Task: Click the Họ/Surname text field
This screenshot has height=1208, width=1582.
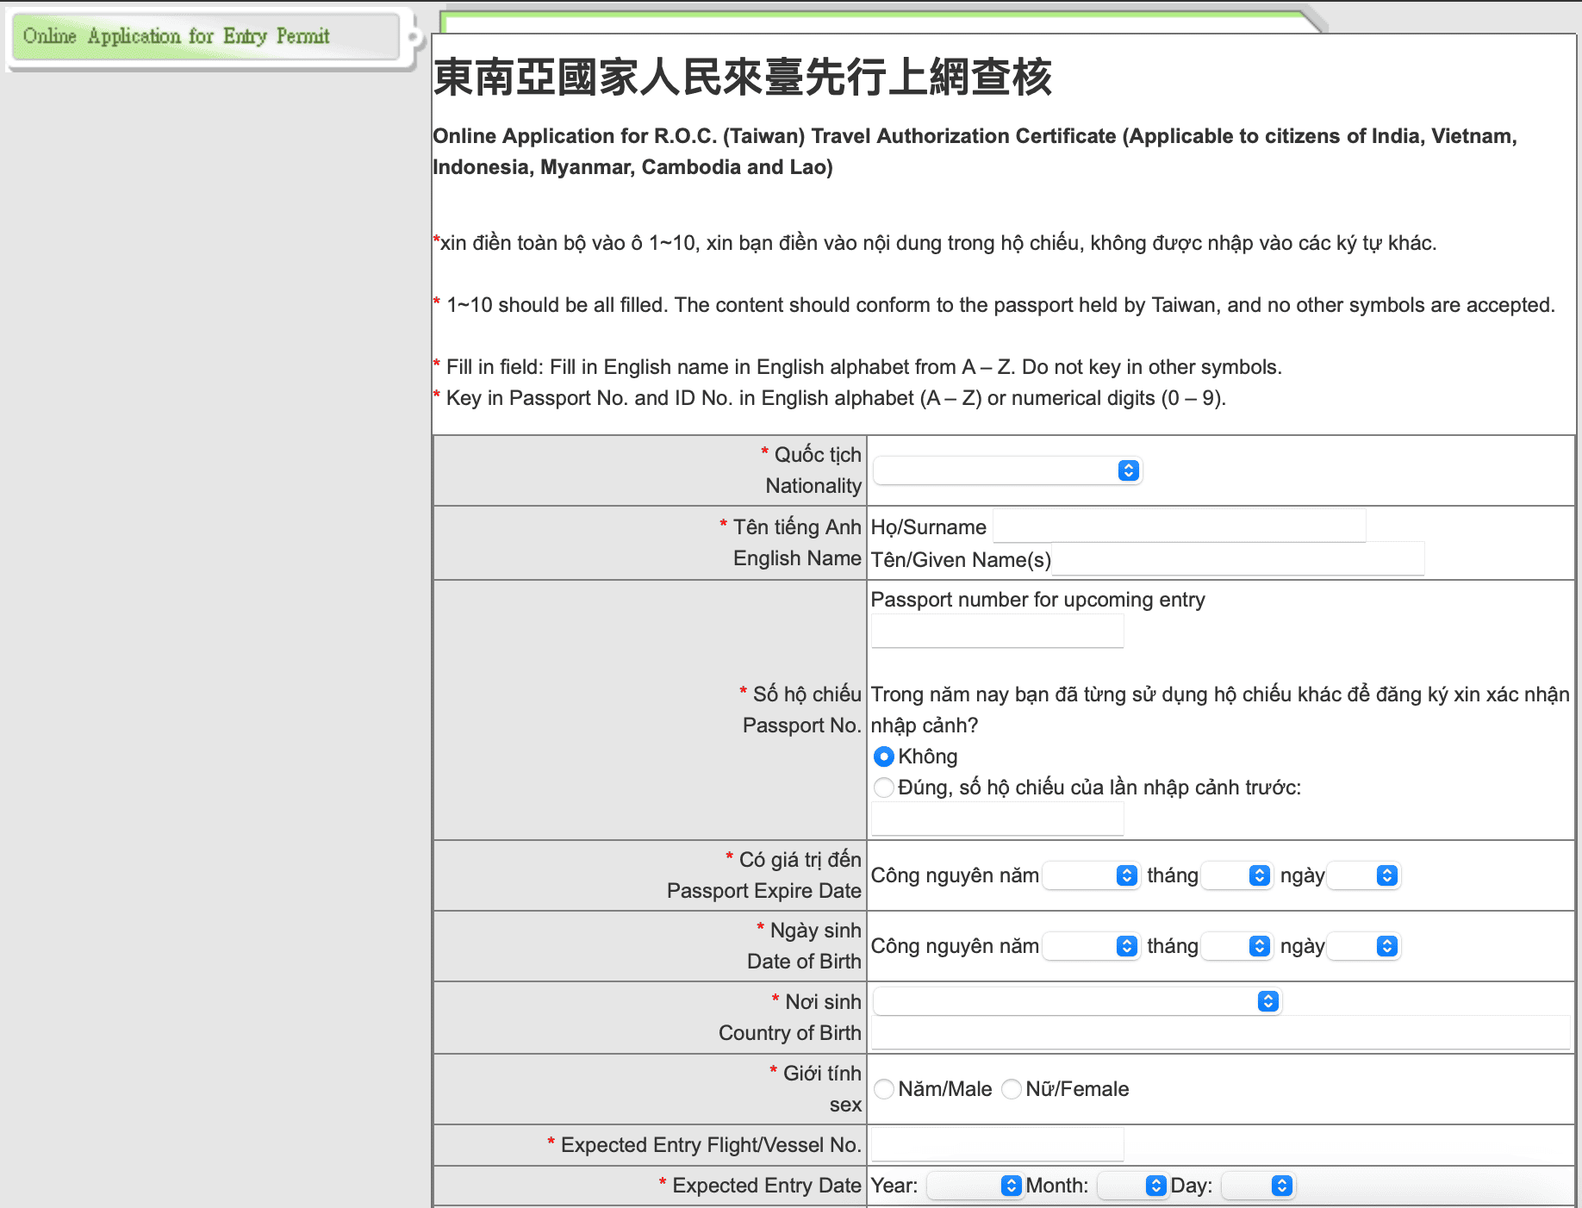Action: click(1179, 526)
